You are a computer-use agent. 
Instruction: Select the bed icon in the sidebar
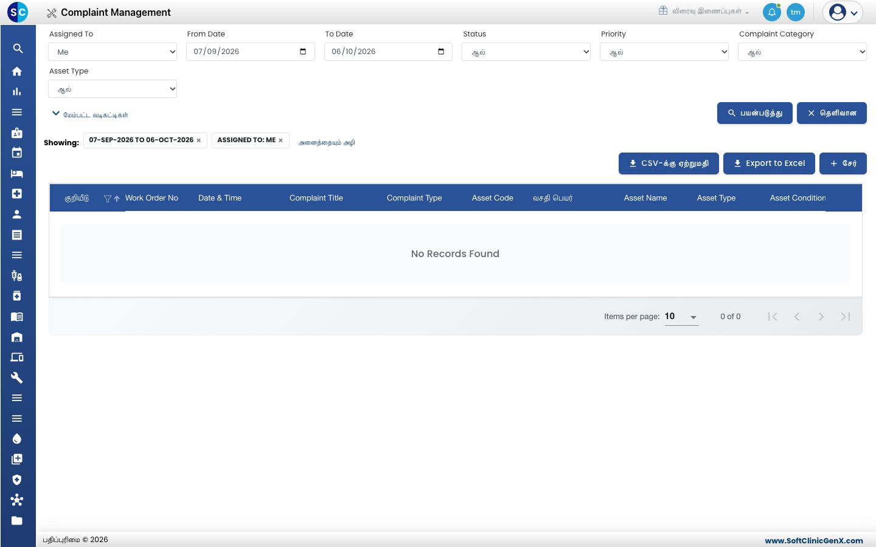click(x=17, y=174)
